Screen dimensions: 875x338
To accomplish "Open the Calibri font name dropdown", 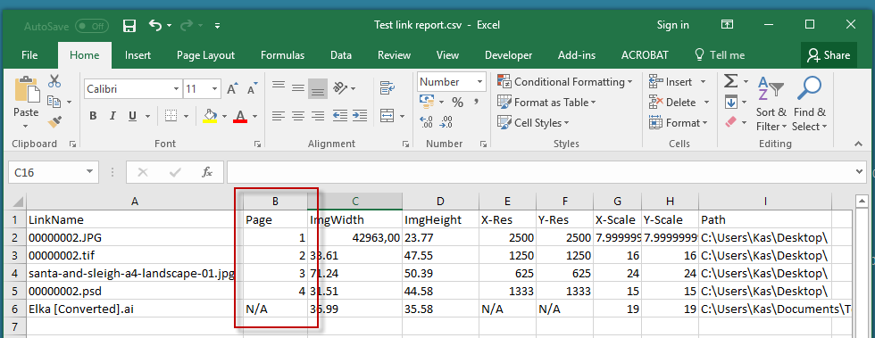I will (x=177, y=88).
